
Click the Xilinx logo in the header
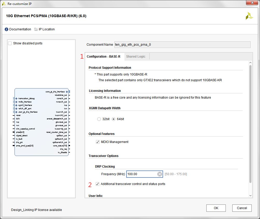[249, 16]
